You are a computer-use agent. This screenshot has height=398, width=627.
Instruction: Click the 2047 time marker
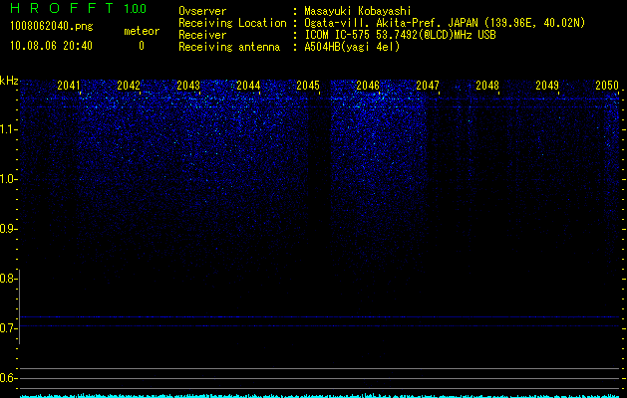[428, 86]
